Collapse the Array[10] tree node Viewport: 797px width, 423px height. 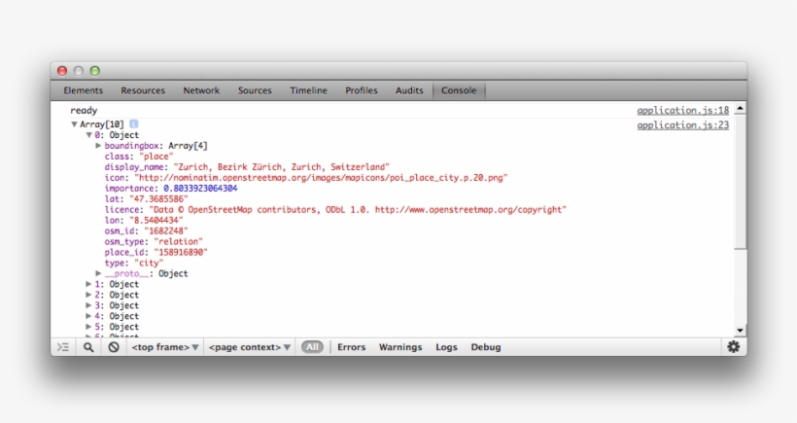74,124
